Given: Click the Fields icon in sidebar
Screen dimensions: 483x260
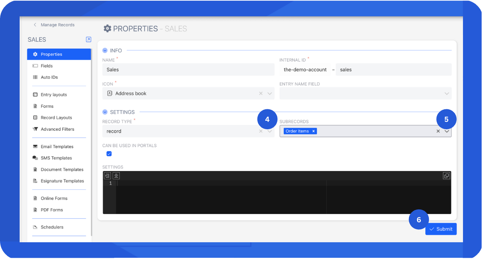Looking at the screenshot, I should click(35, 66).
